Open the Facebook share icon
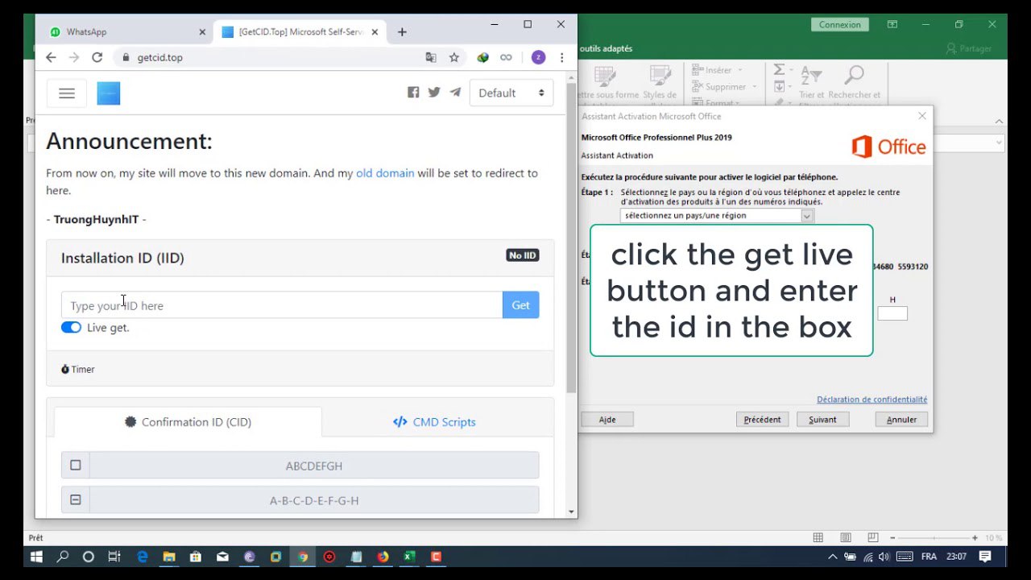This screenshot has width=1031, height=580. pyautogui.click(x=413, y=93)
